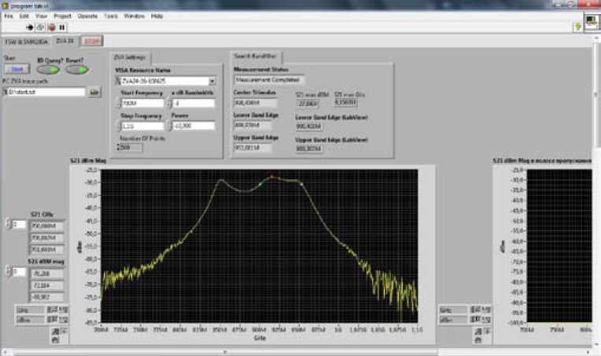Click the S21 GHz array index stepper
This screenshot has width=601, height=356.
[8, 225]
